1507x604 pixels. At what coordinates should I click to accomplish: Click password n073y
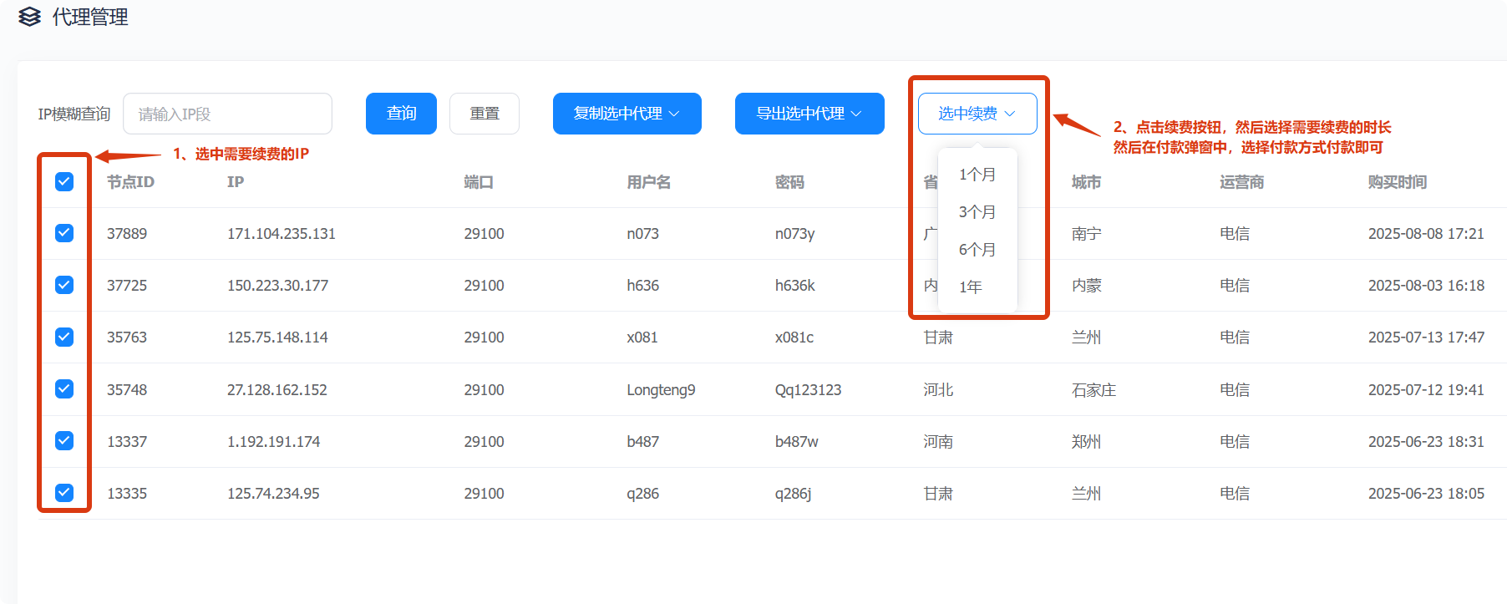coord(794,234)
